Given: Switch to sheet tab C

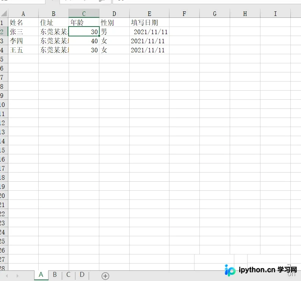Looking at the screenshot, I should coord(68,275).
